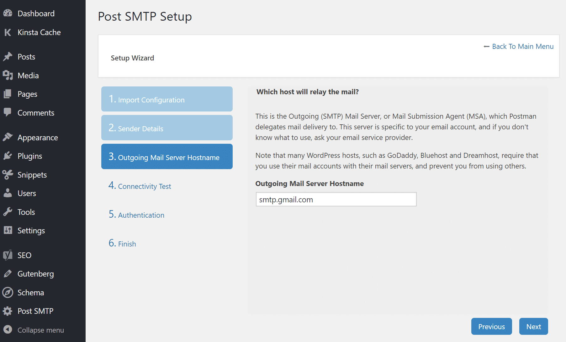Select step 4 Connectivity Test
Screen dimensions: 566x342
pos(144,186)
